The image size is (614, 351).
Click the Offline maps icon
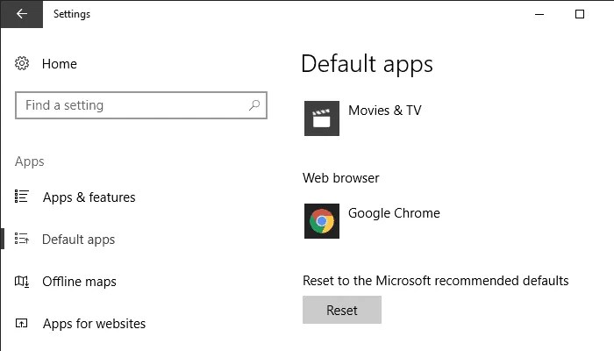(x=22, y=282)
